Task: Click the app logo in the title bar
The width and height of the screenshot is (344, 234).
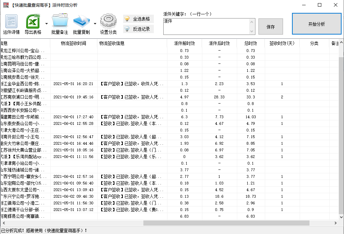Action: click(x=6, y=5)
